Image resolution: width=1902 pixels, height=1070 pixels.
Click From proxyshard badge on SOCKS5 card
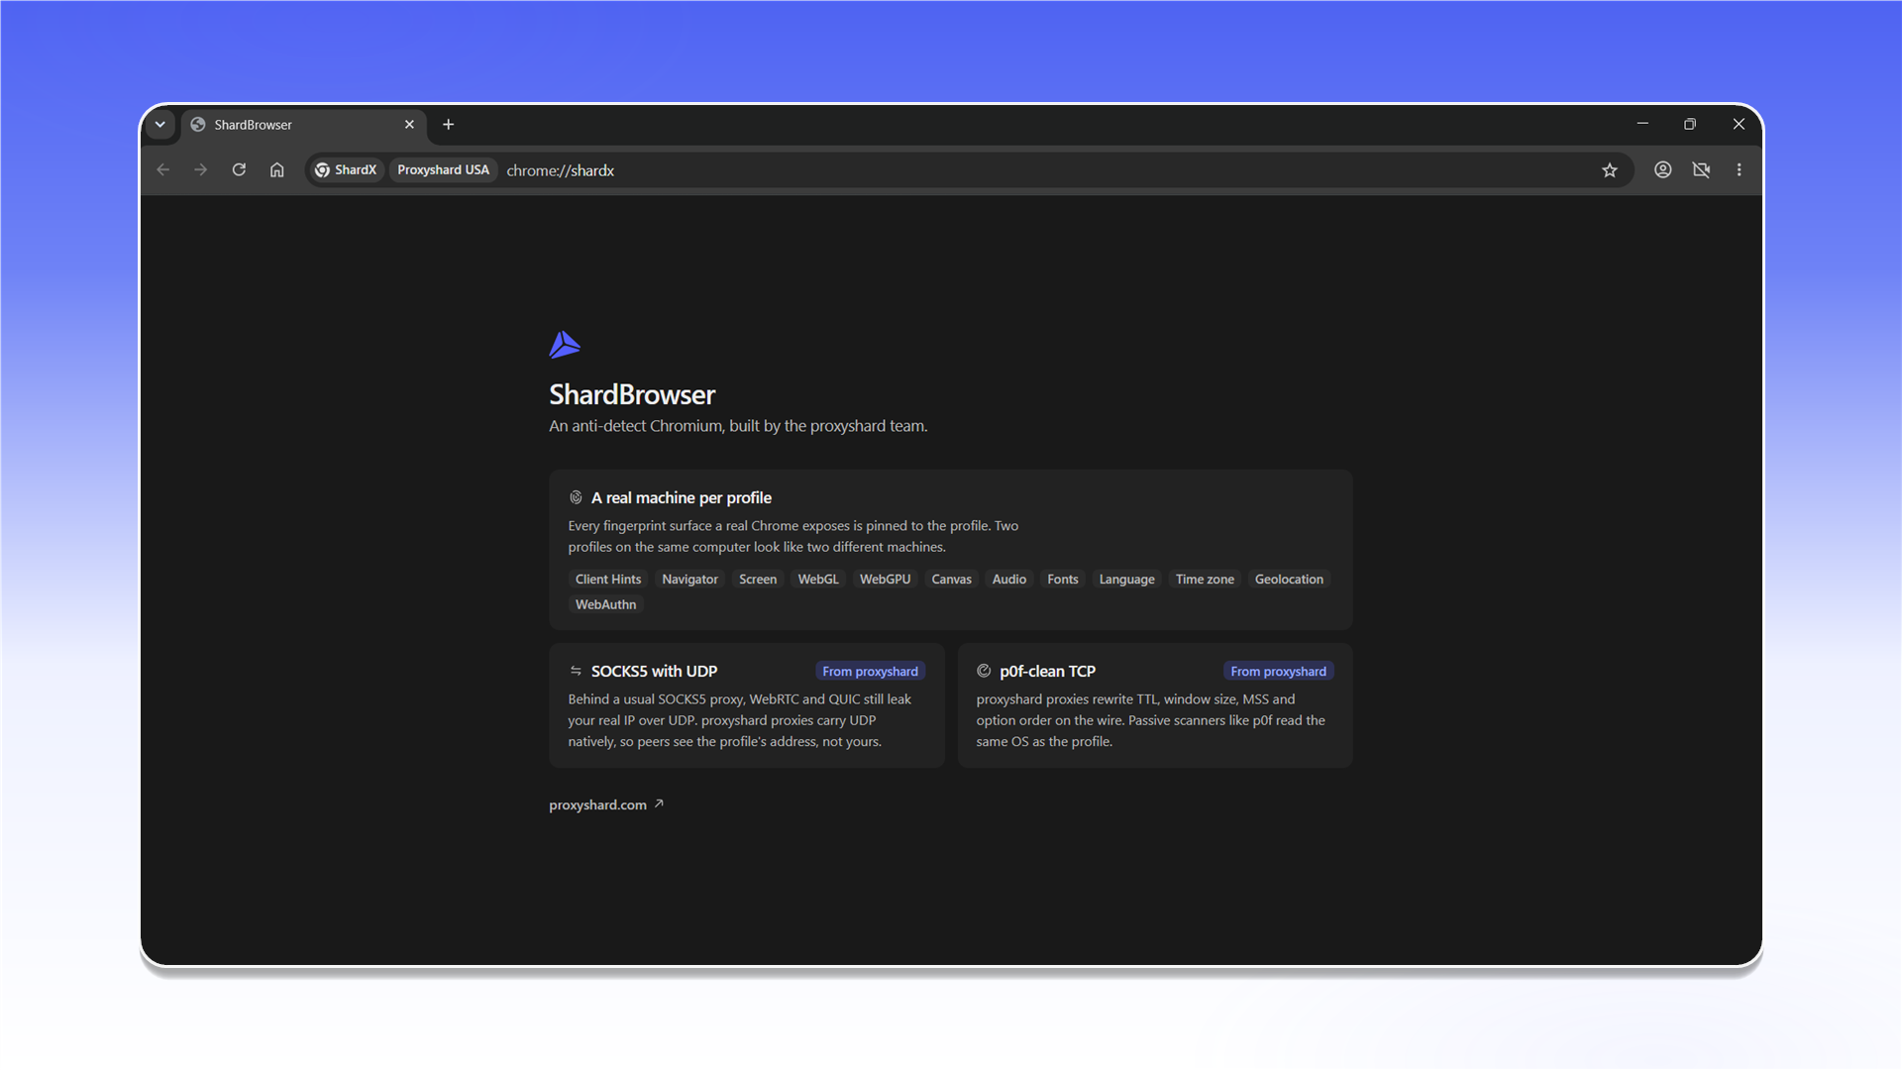[870, 672]
